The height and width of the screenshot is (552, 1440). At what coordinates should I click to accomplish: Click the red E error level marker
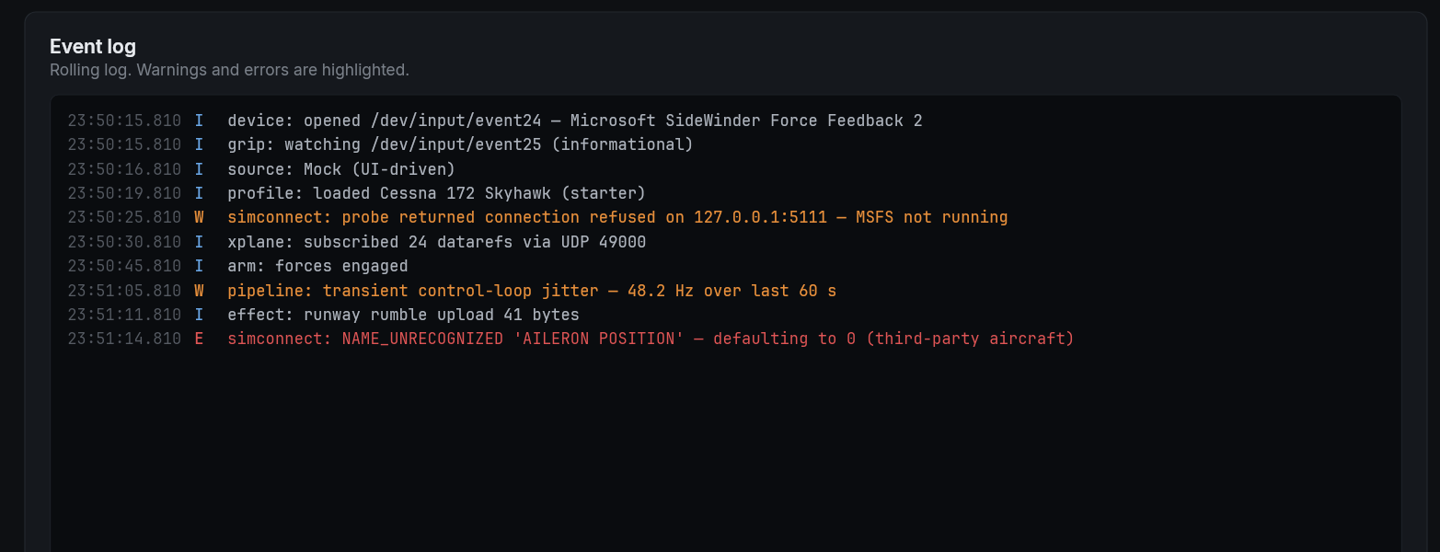199,339
